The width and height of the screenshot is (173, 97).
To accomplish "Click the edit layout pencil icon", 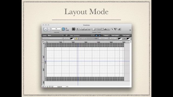I will 66,35.
